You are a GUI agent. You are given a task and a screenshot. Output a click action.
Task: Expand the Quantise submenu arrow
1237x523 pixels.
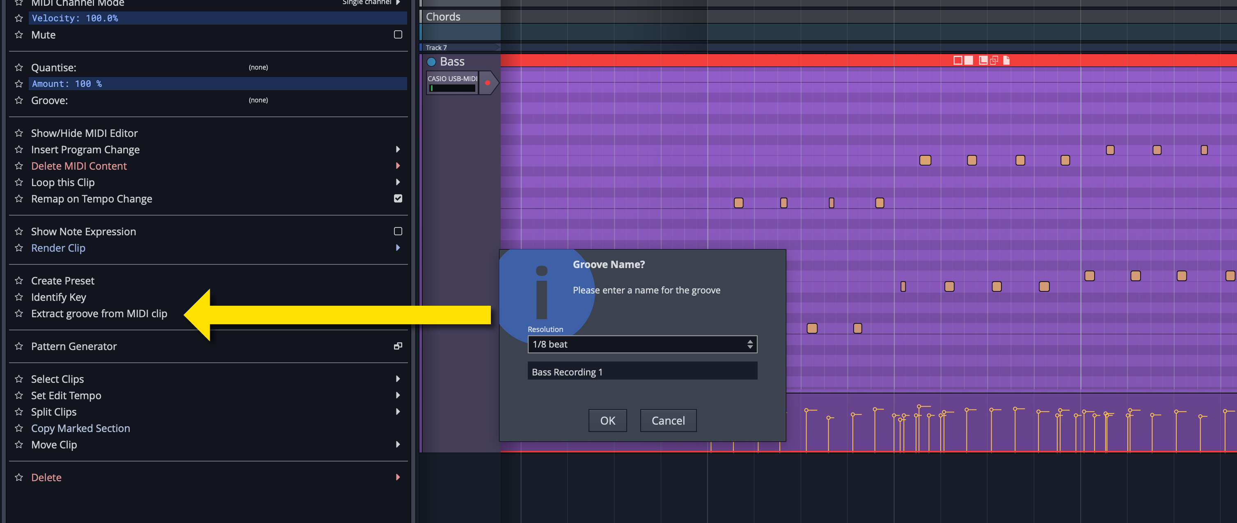pyautogui.click(x=259, y=67)
